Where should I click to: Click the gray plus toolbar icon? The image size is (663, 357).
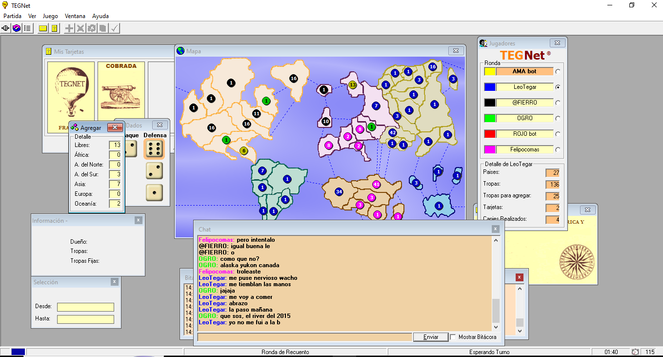click(69, 28)
